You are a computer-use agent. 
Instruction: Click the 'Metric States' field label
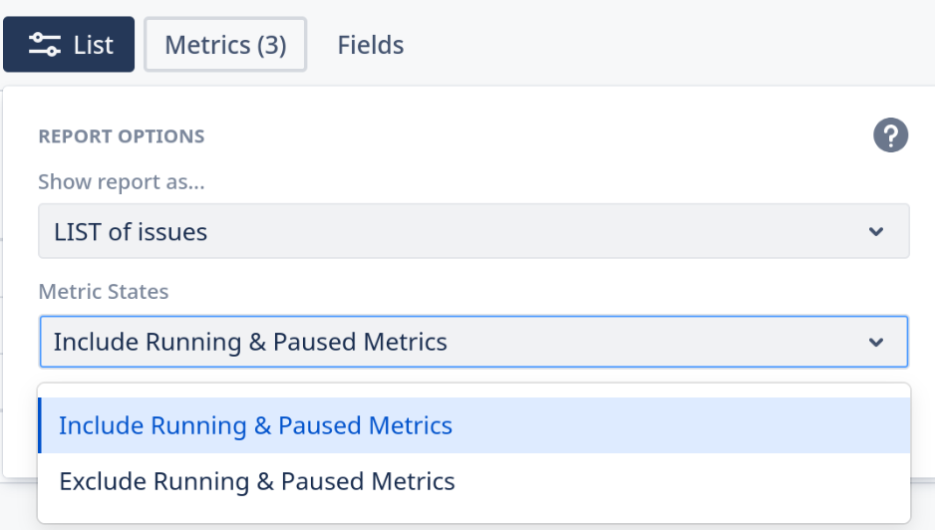coord(104,292)
